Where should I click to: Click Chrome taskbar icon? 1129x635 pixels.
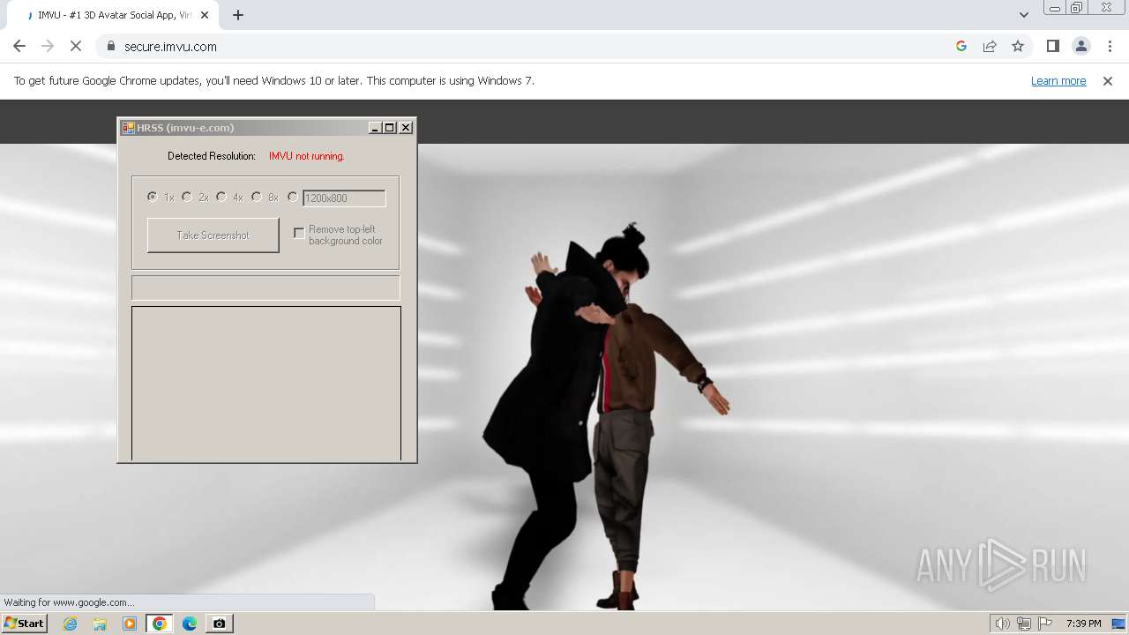coord(160,624)
